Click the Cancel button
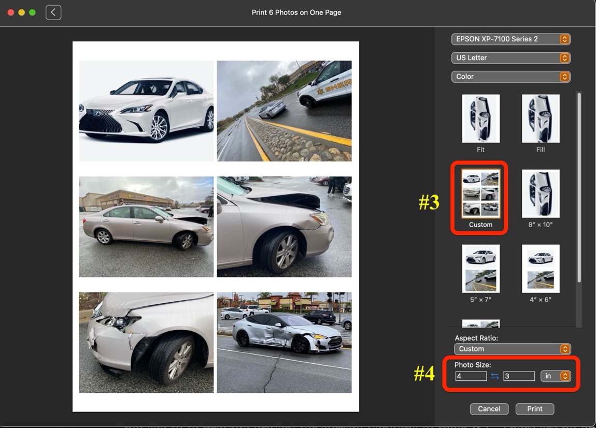Image resolution: width=596 pixels, height=428 pixels. tap(489, 409)
